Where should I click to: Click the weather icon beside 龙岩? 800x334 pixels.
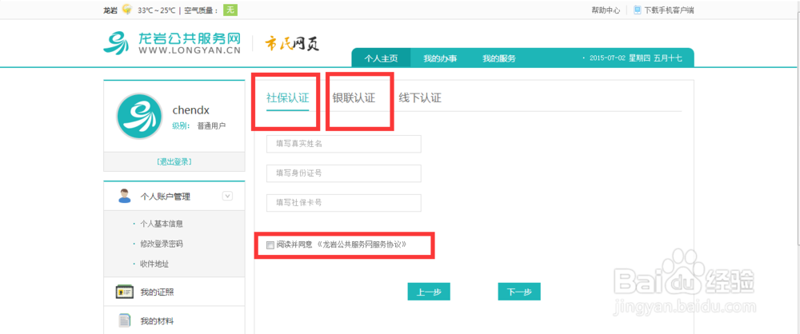coord(127,10)
